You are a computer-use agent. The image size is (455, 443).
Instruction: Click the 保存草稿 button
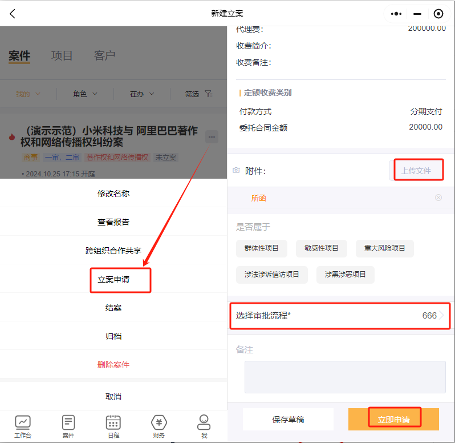[x=288, y=420]
